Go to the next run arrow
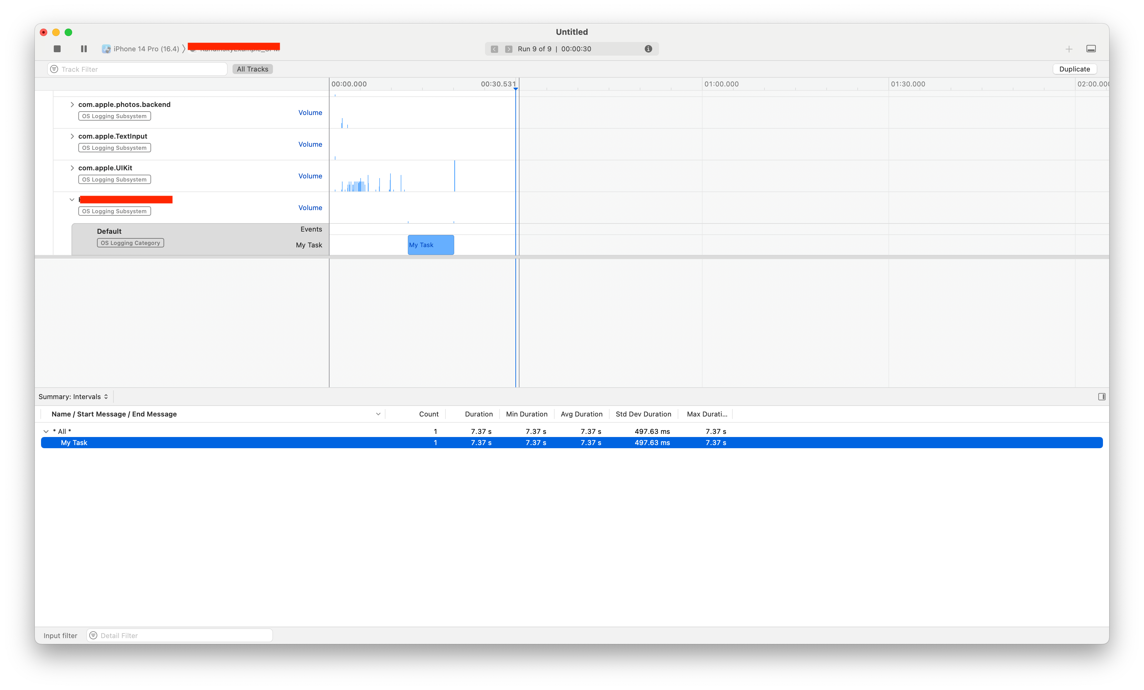1144x690 pixels. pos(509,49)
